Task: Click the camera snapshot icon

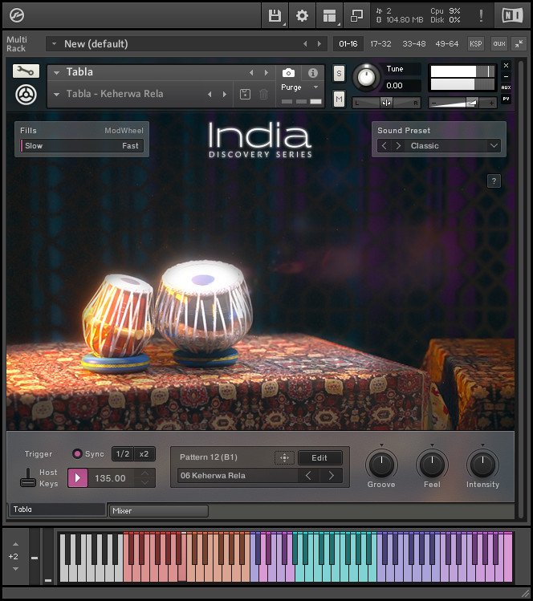Action: point(288,73)
